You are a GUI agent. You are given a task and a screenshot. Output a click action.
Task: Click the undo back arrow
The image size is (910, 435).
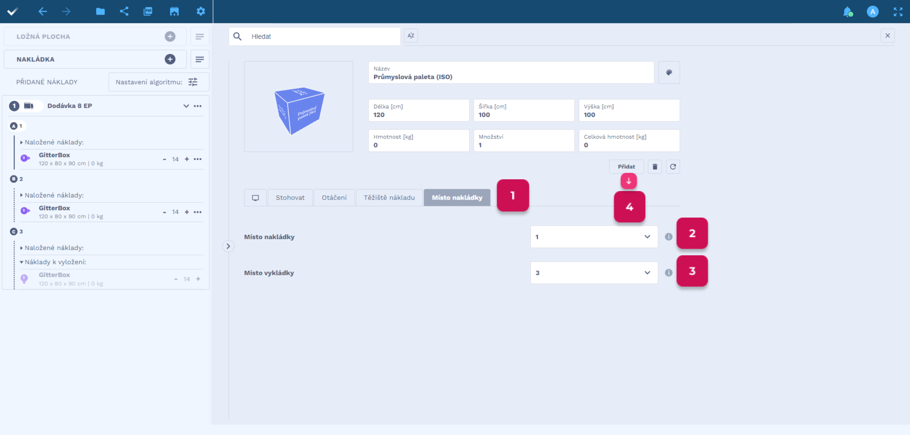click(x=43, y=11)
